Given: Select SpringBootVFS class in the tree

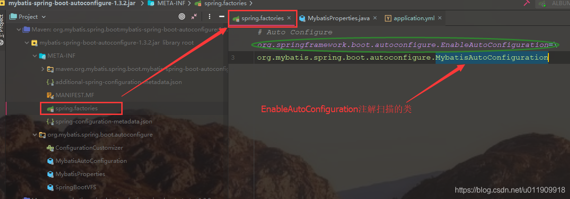Looking at the screenshot, I should point(76,187).
